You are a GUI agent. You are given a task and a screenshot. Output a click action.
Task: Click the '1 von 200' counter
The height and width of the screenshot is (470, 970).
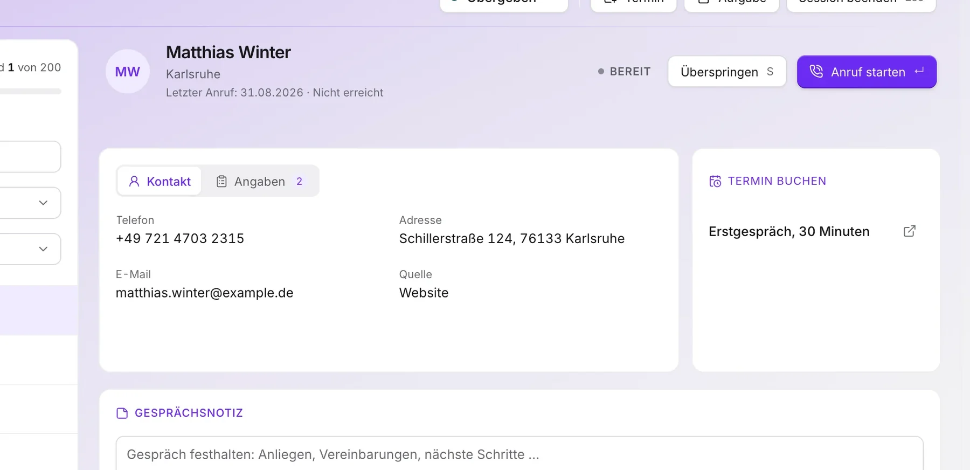(x=34, y=67)
